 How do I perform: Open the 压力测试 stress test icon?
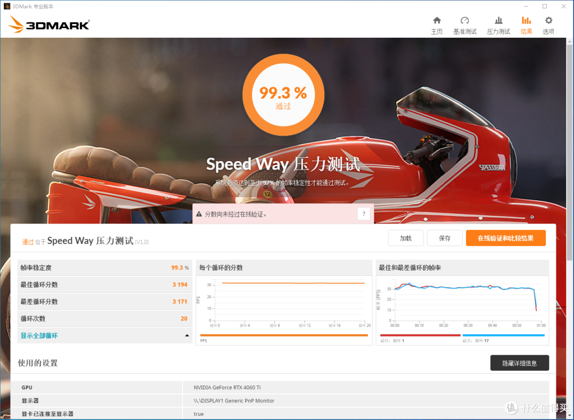498,21
